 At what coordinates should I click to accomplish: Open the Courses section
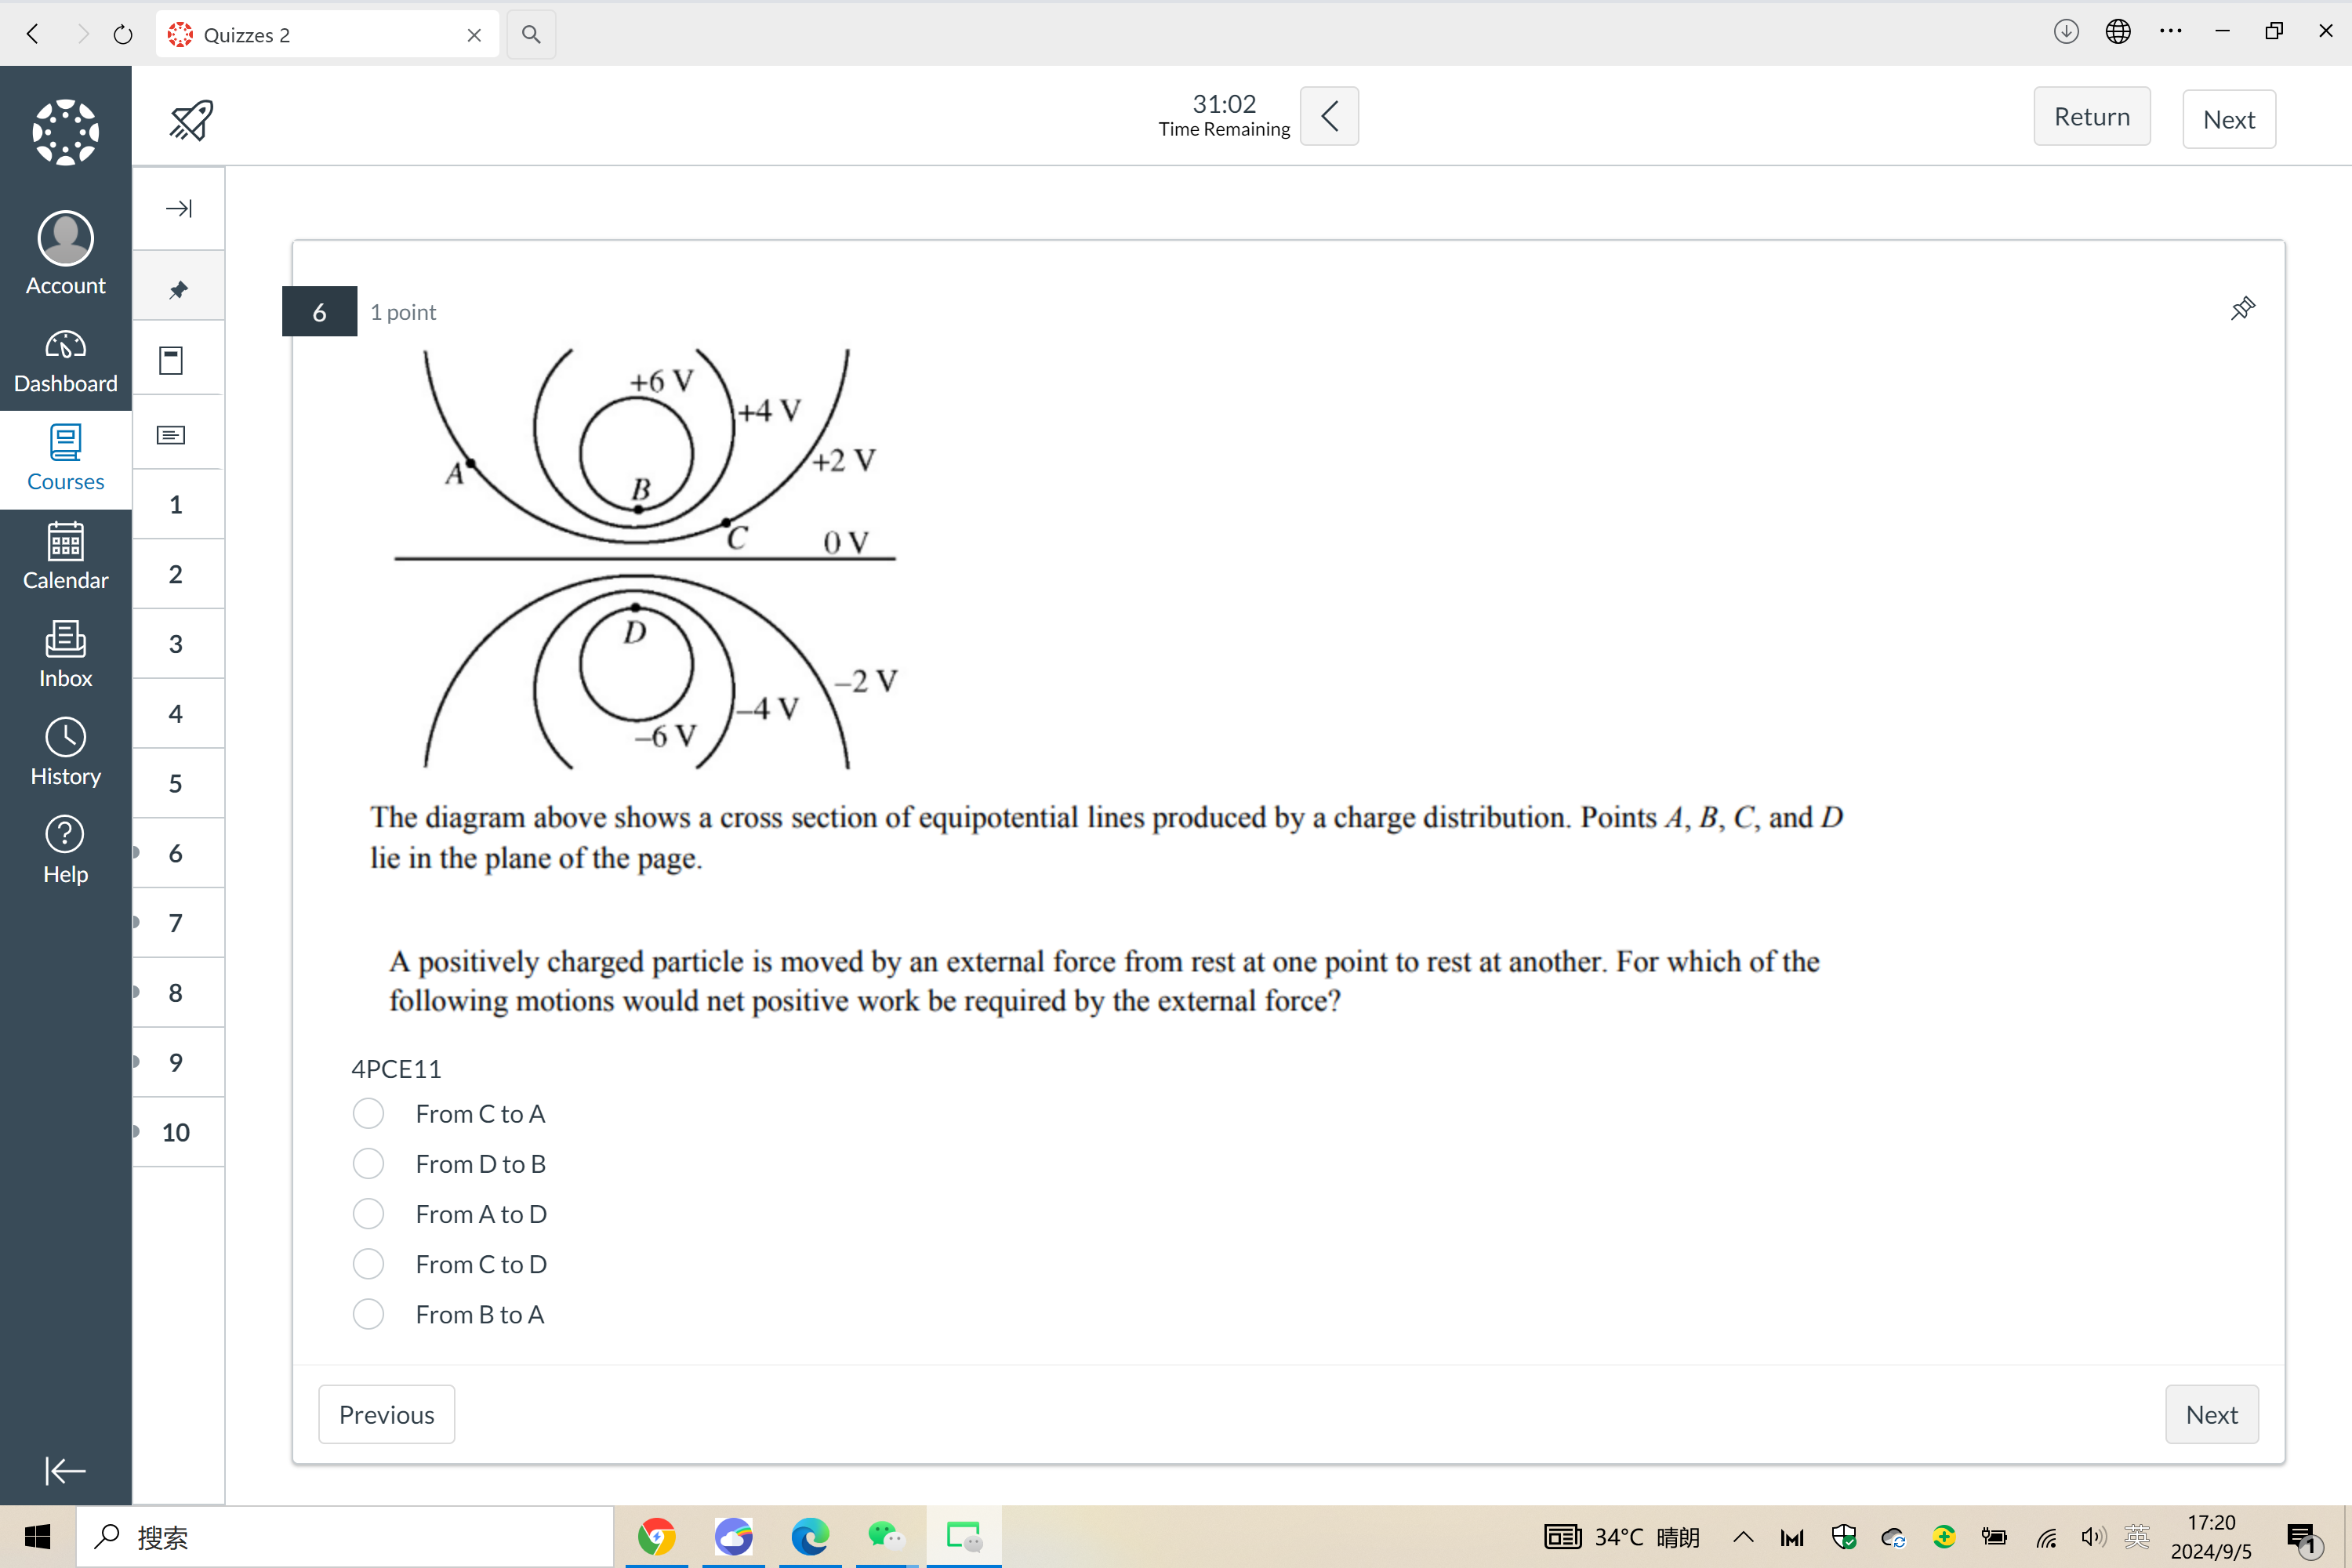coord(65,459)
